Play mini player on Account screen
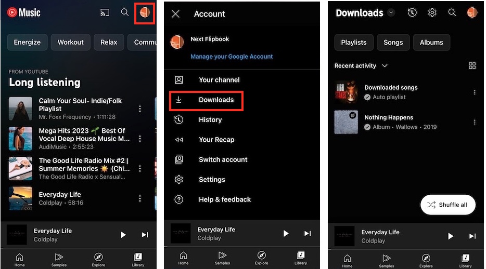Viewport: 486px width, 269px height. click(x=286, y=234)
